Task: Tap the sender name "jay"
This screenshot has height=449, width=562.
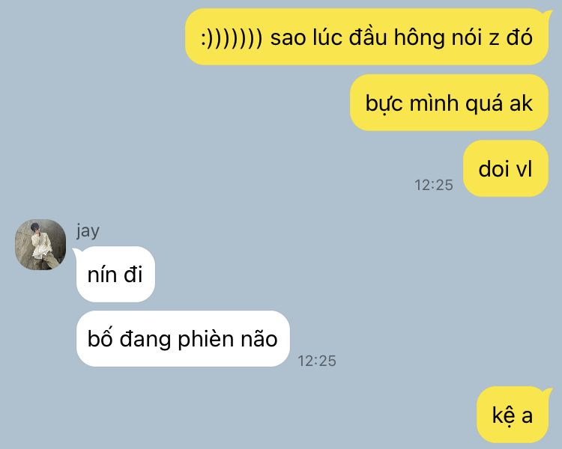Action: tap(88, 231)
